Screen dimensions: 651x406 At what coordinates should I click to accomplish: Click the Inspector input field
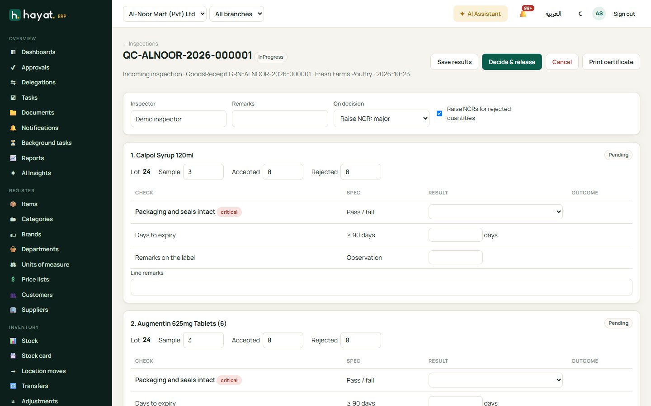click(179, 119)
